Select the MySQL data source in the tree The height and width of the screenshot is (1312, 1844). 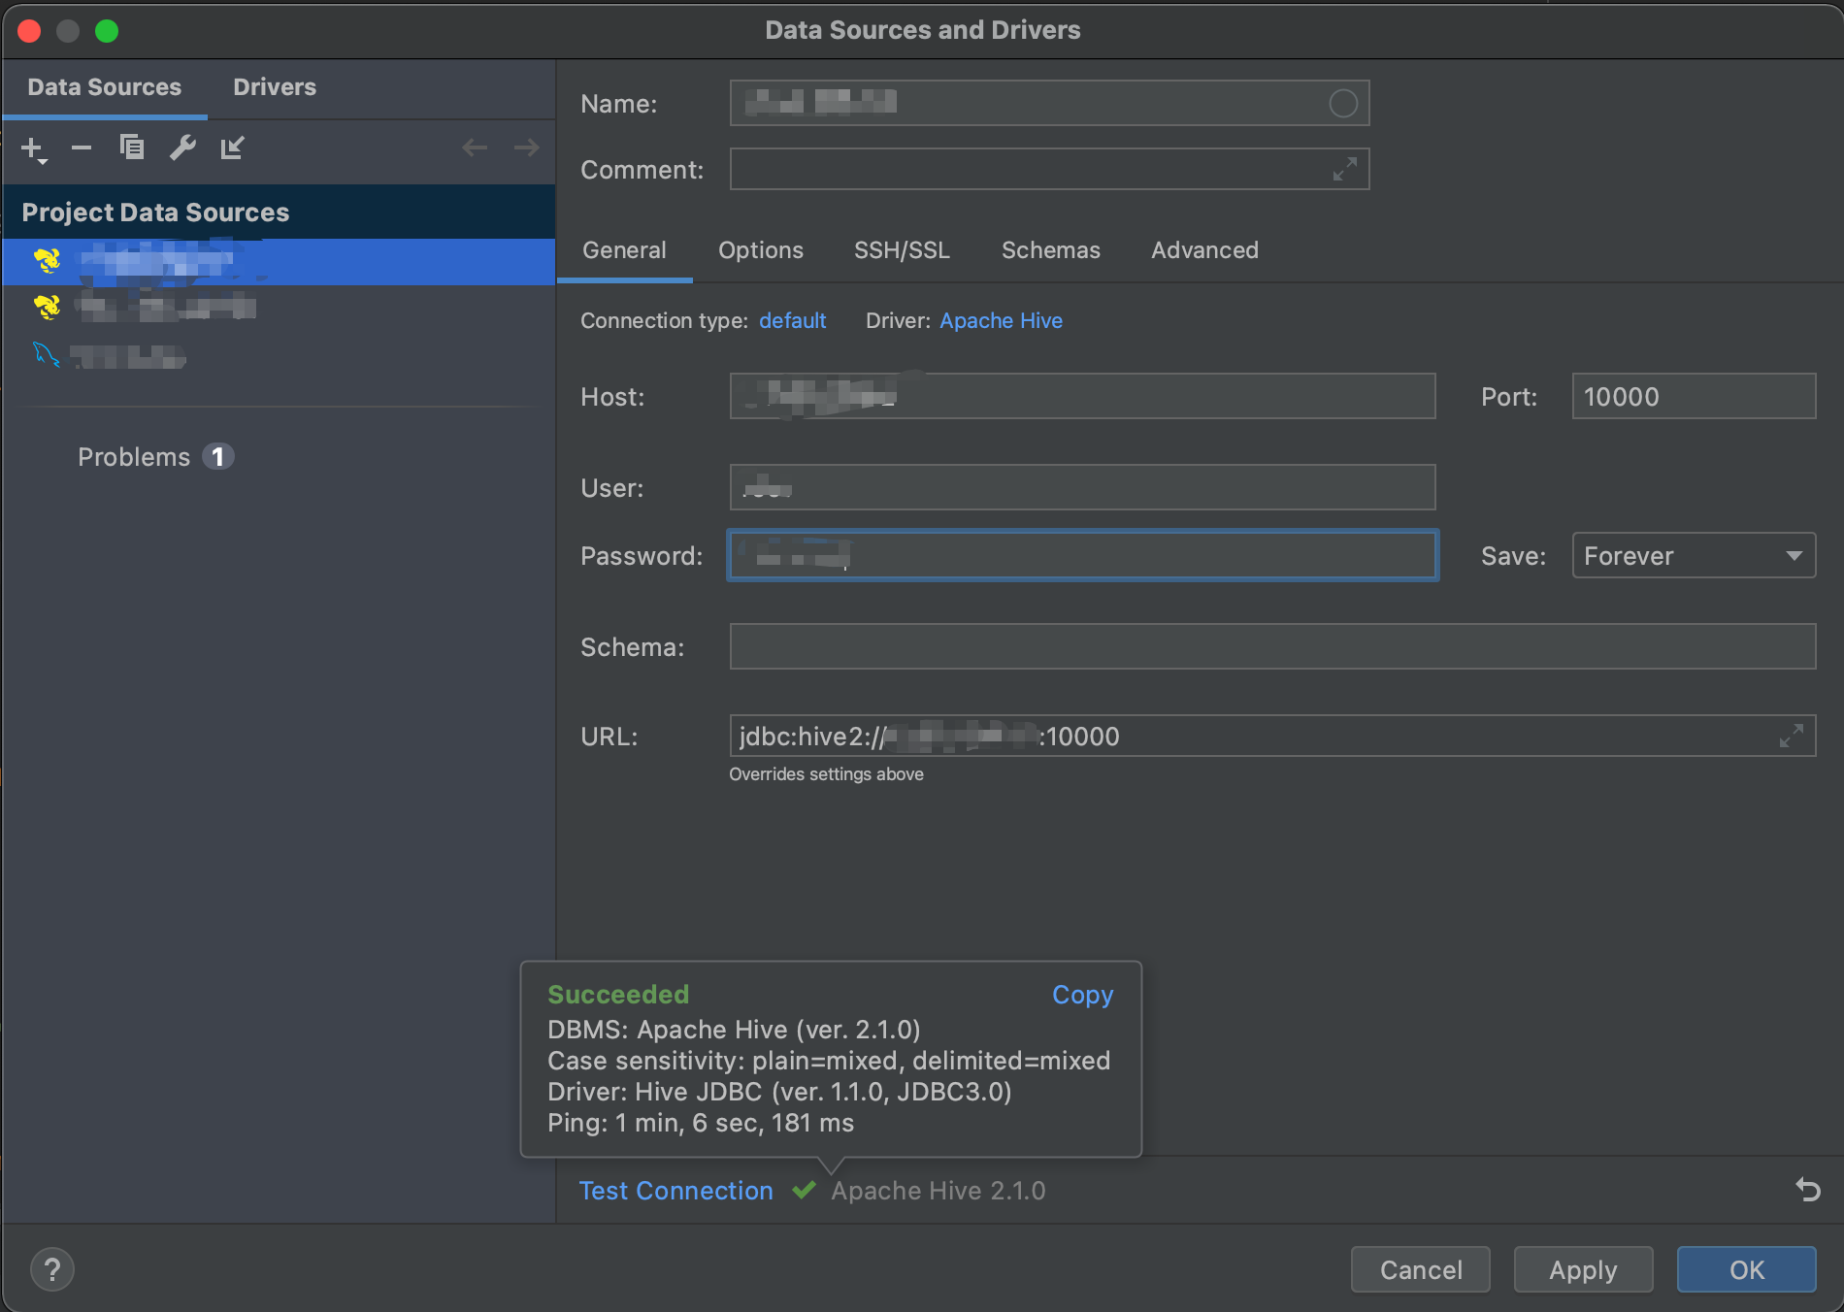126,357
